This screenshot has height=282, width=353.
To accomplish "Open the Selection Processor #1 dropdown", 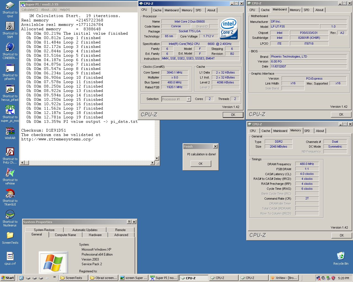I will [x=189, y=99].
